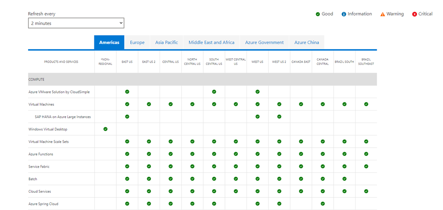Viewport: 443px width, 210px height.
Task: Open the Azure Government tab
Action: (264, 42)
